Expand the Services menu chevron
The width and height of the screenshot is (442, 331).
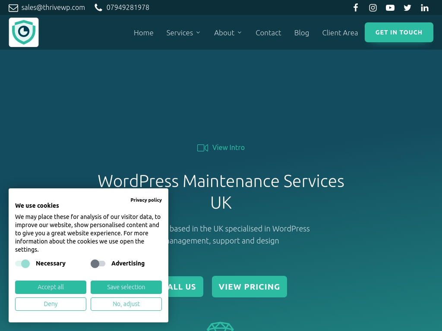198,33
